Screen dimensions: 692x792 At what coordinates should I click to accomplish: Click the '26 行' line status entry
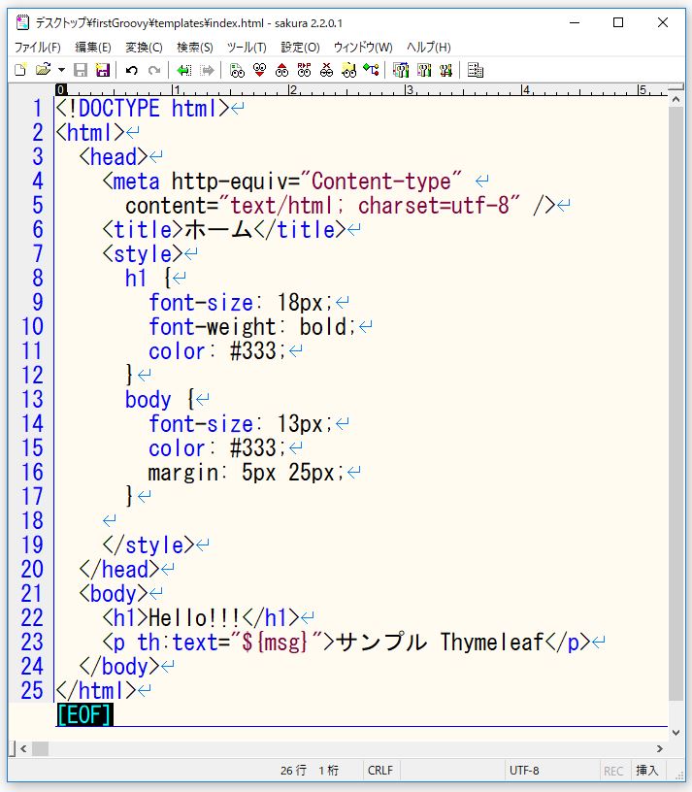293,771
